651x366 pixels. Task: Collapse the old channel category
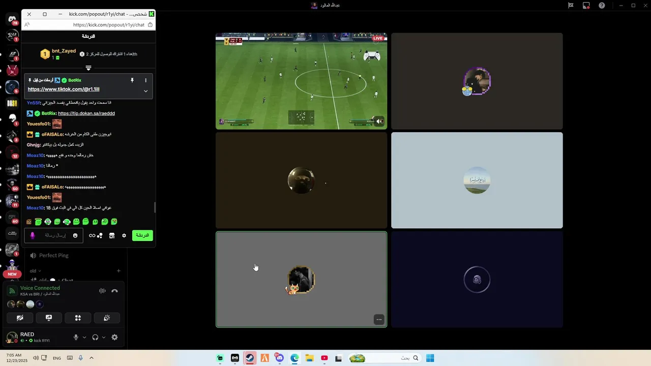pos(35,271)
